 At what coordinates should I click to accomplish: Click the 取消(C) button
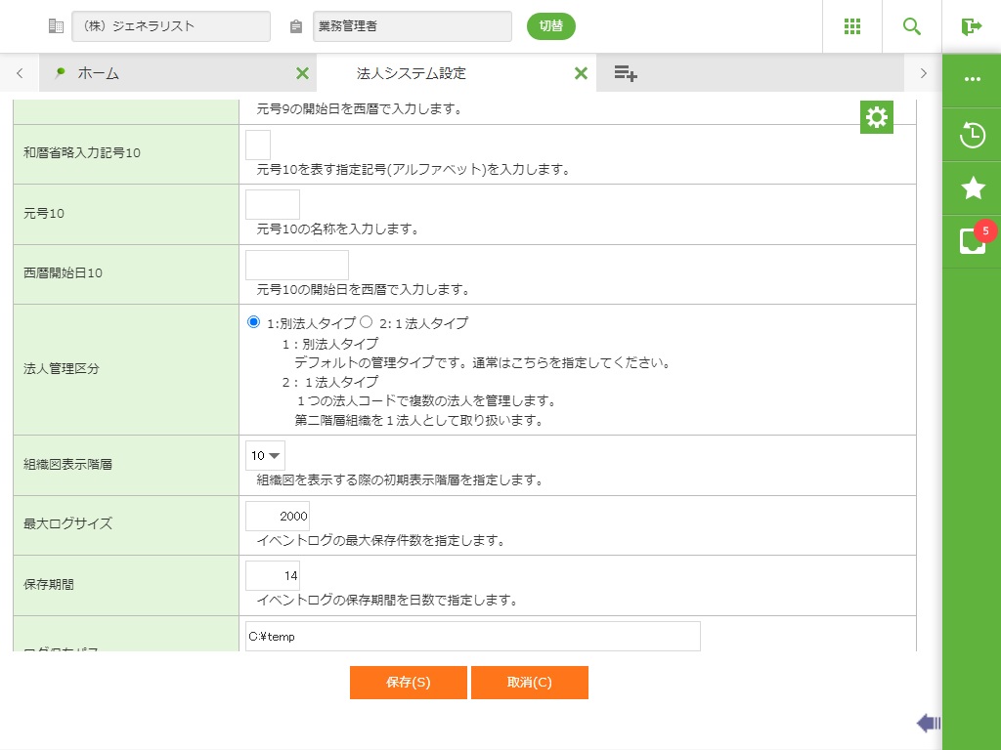[x=529, y=683]
